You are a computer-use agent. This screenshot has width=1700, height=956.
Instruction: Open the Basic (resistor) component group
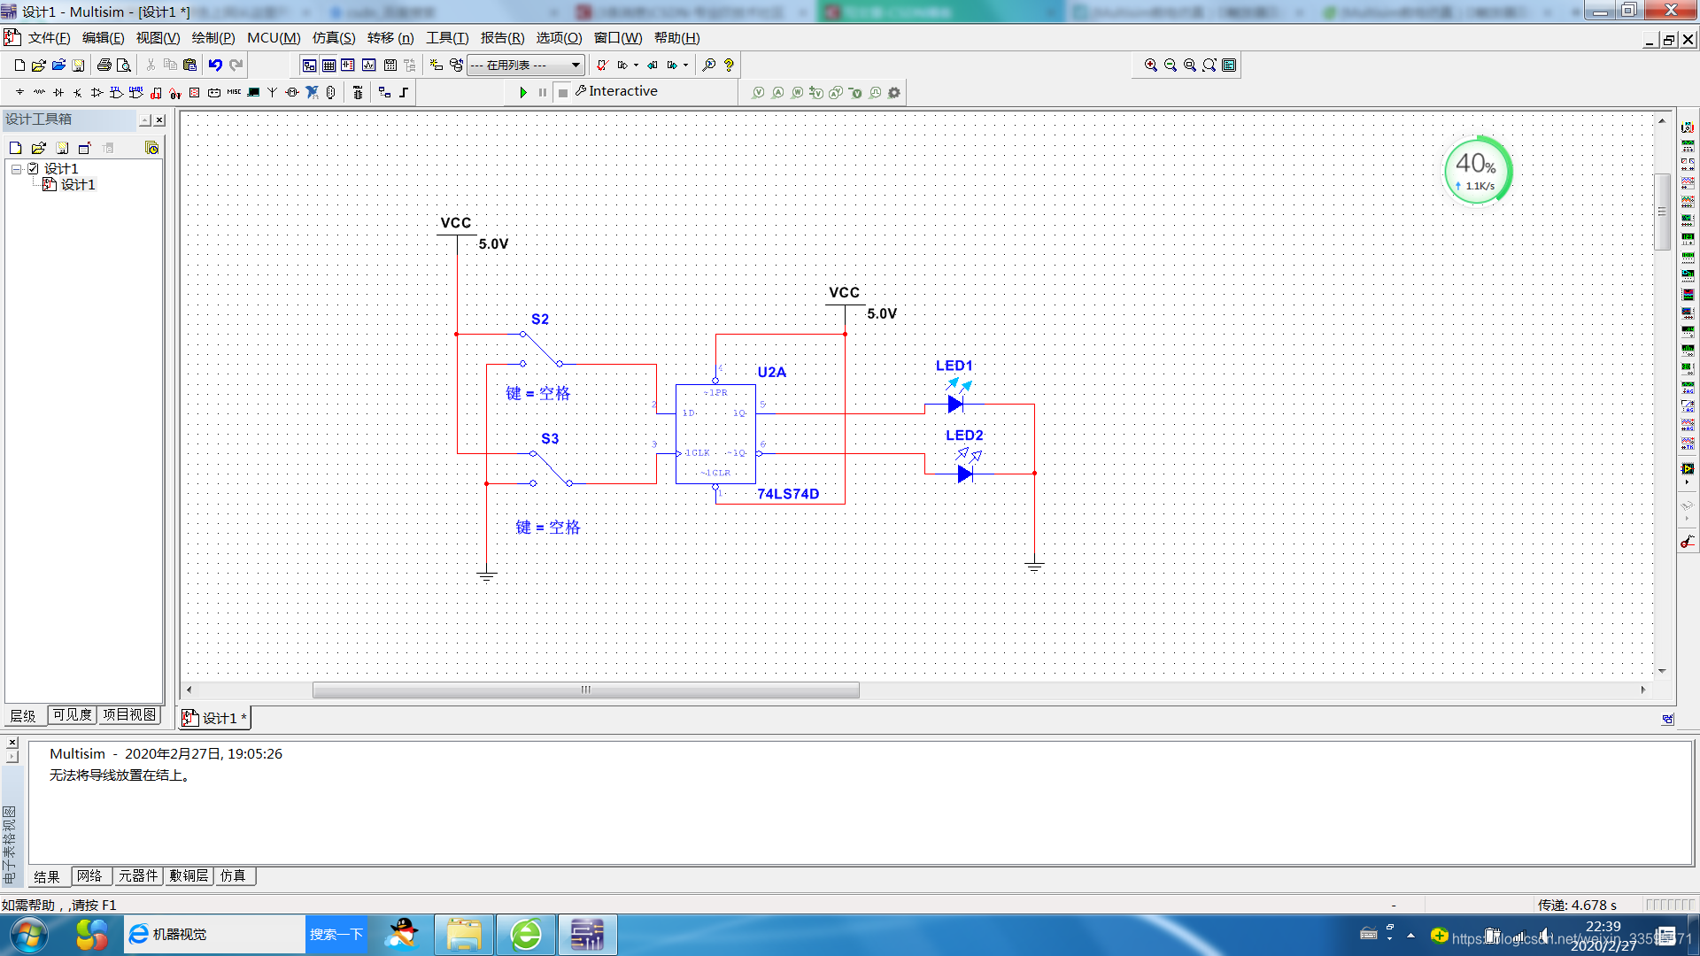pos(39,92)
